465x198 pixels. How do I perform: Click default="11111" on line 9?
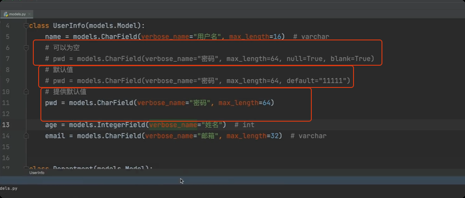[316, 81]
